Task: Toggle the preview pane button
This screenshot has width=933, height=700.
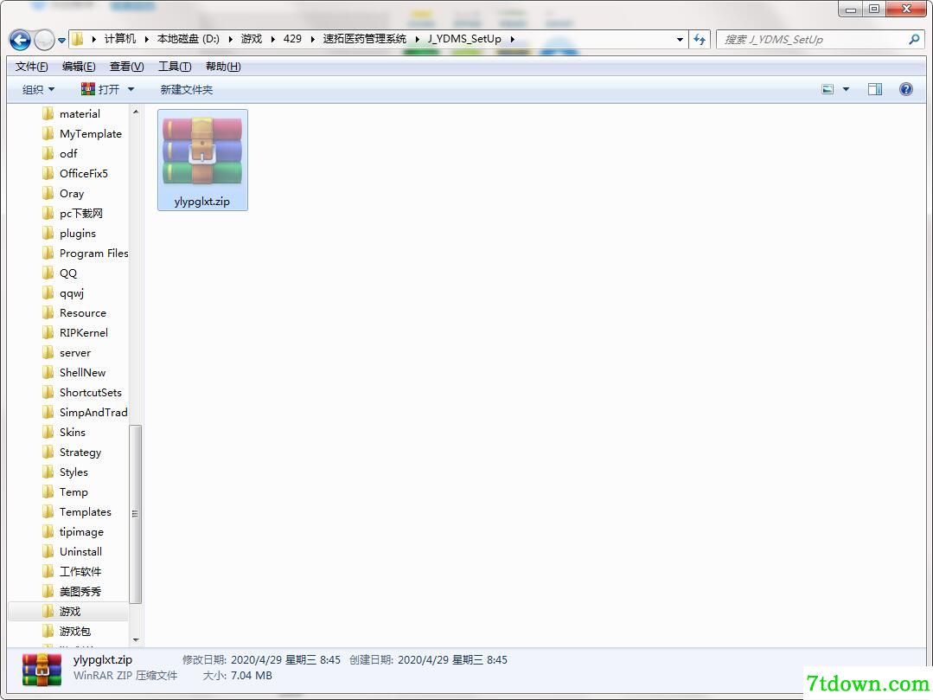Action: (875, 89)
